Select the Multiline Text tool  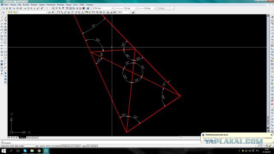(2, 74)
